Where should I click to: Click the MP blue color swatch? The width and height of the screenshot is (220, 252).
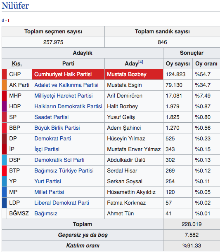tap(5, 192)
